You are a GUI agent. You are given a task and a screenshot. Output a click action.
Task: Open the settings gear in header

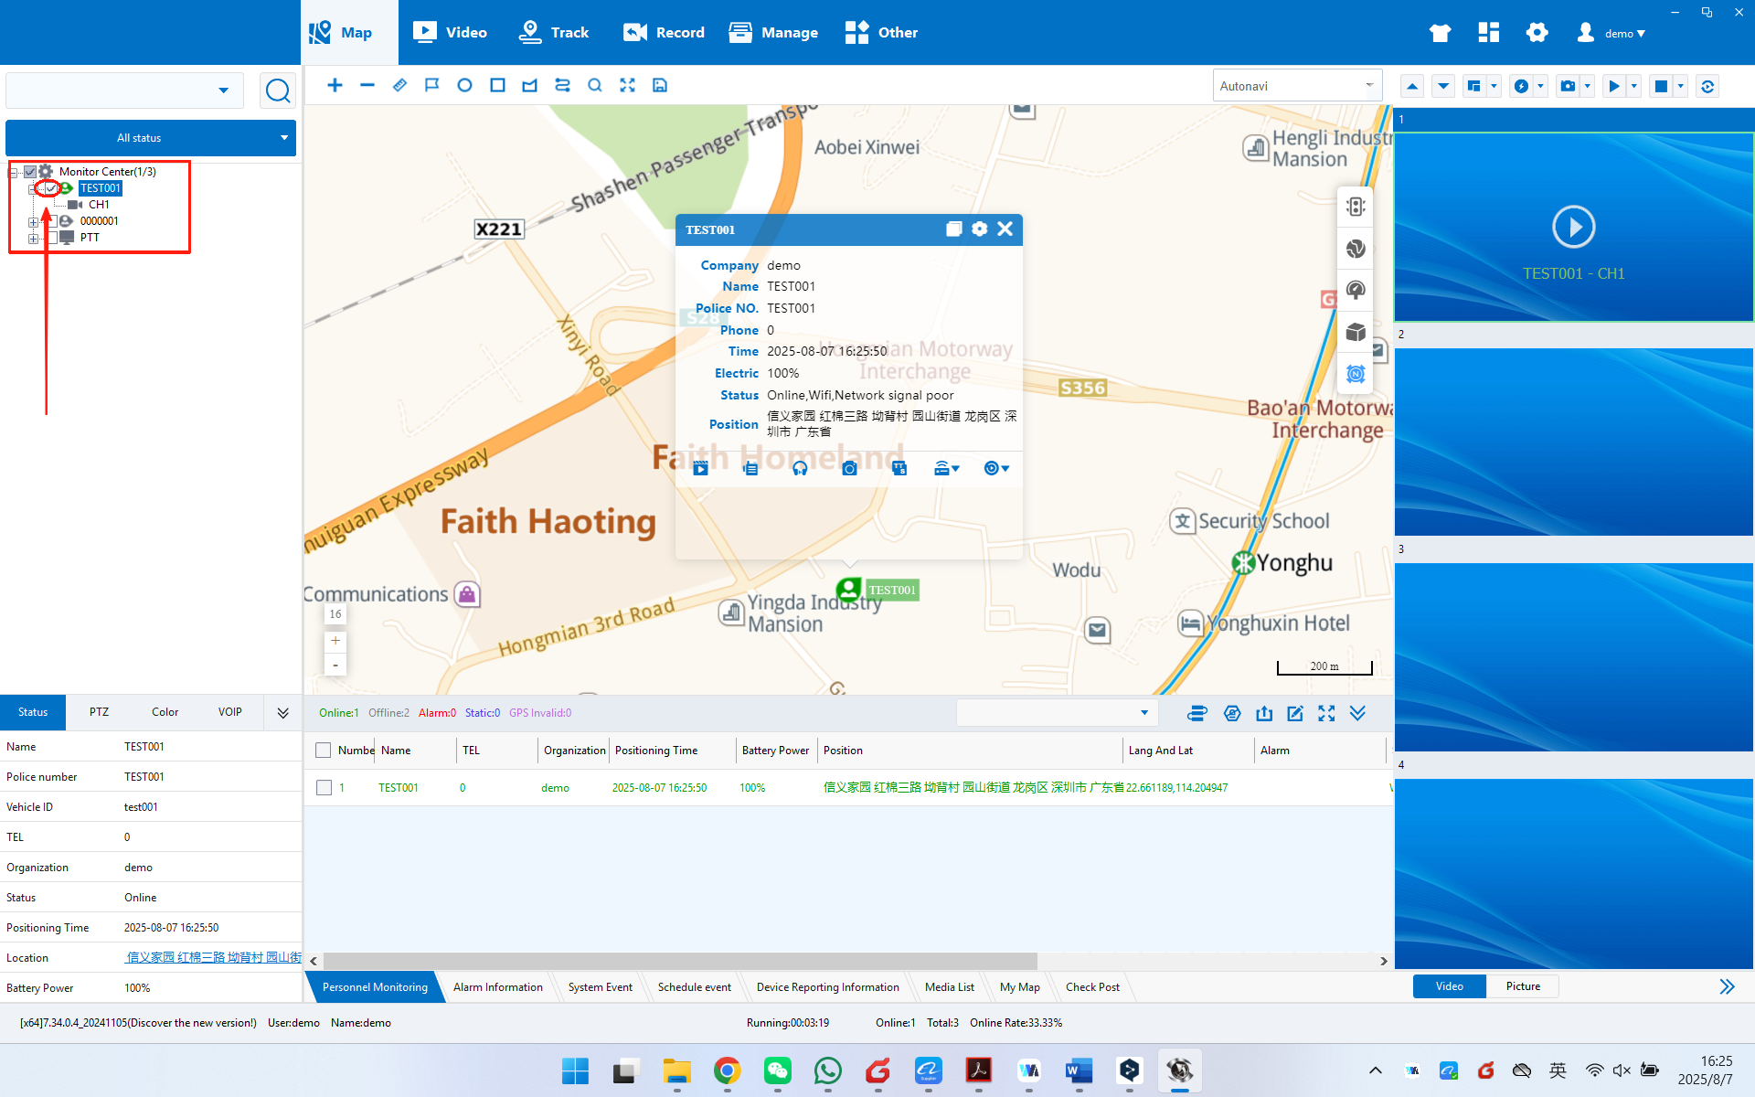1537,33
